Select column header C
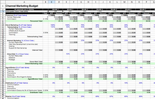Screen dimensions: 155x99 52,2
